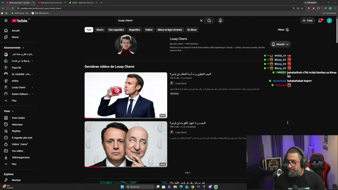Select Mises en ligne récentes chip
338x190 pixels.
tap(170, 30)
